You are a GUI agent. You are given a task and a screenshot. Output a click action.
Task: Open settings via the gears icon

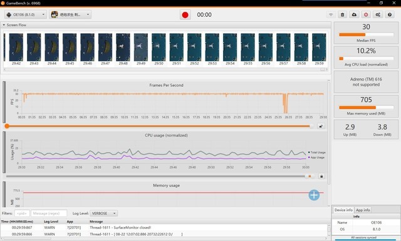tap(378, 14)
